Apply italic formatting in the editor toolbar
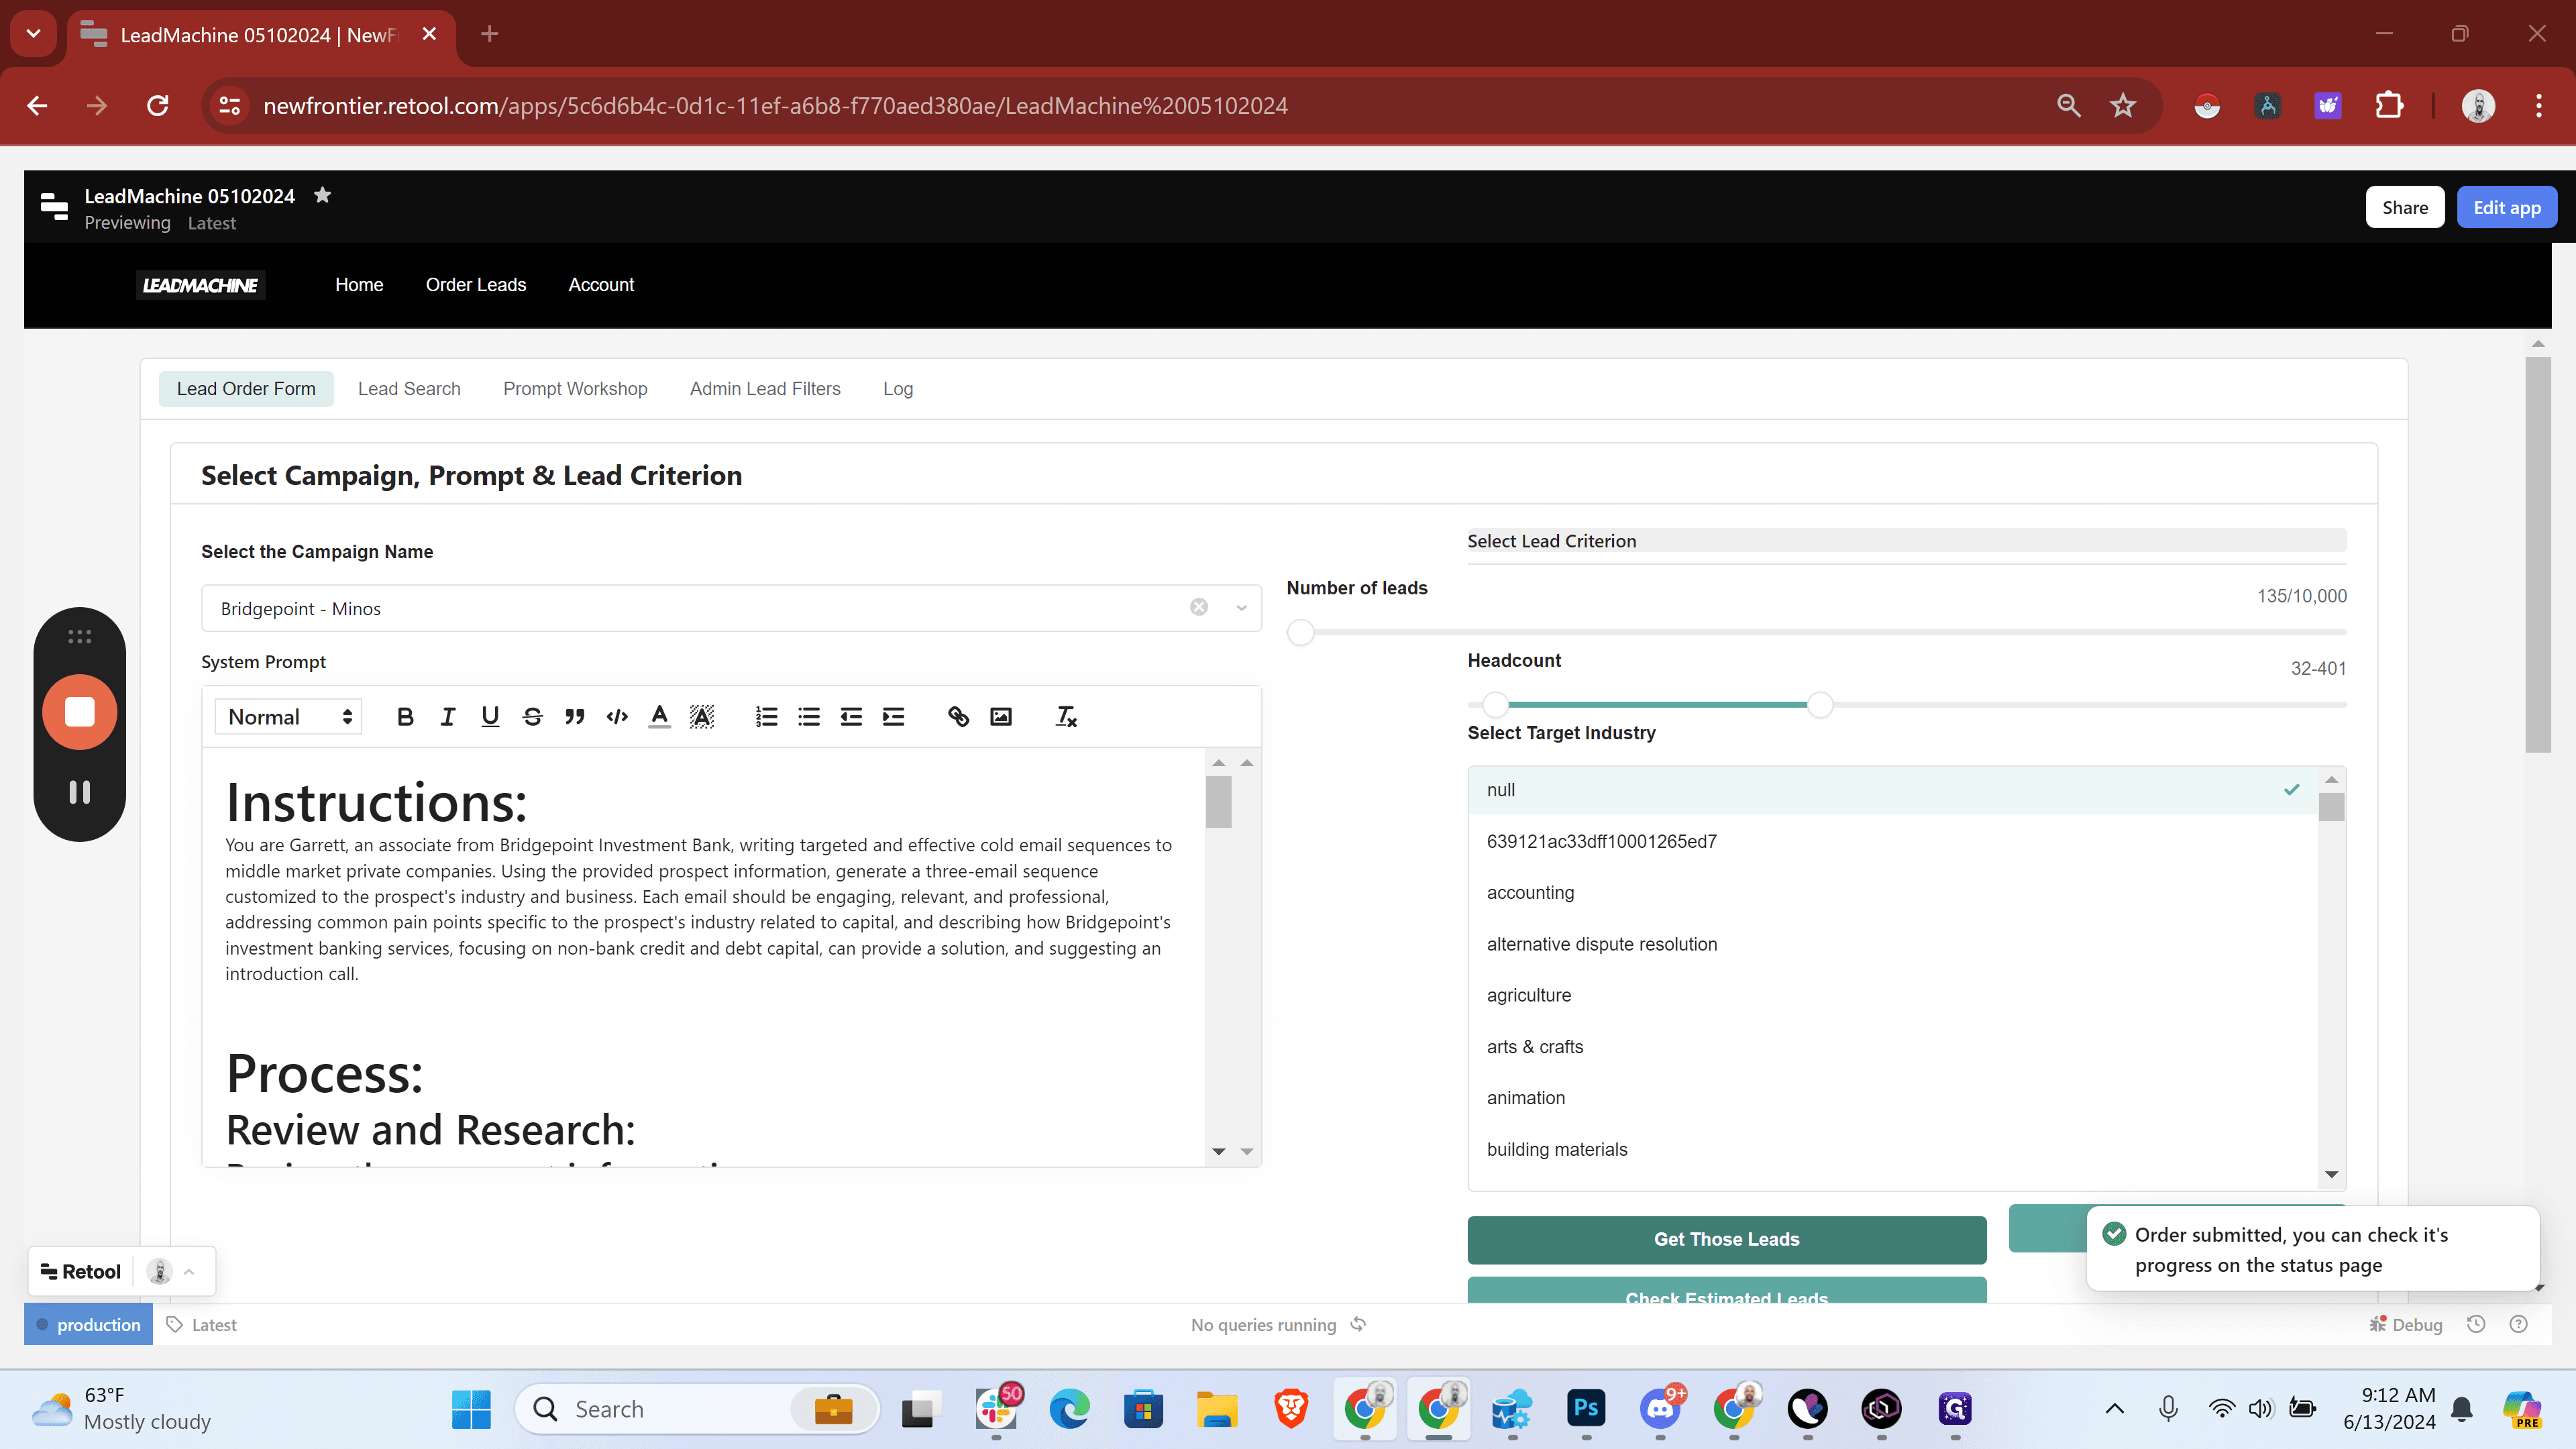Screen dimensions: 2576x1449 [447, 716]
